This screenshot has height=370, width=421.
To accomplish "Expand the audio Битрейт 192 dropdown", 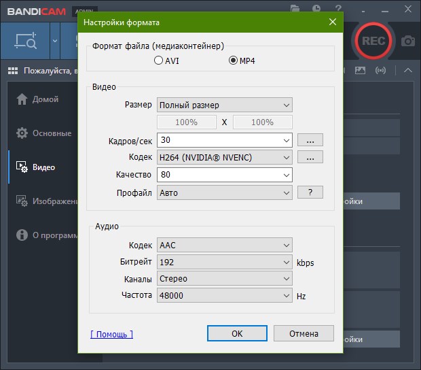I will (x=225, y=262).
